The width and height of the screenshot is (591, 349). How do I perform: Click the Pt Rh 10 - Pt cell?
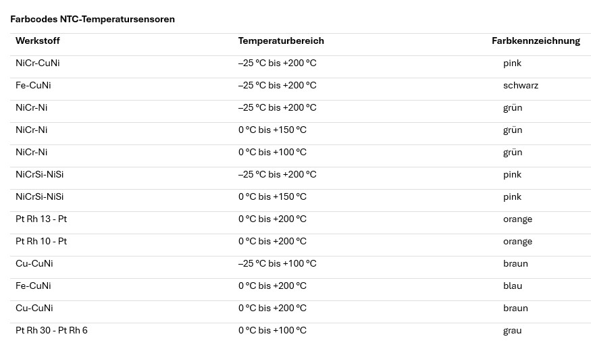click(x=41, y=242)
